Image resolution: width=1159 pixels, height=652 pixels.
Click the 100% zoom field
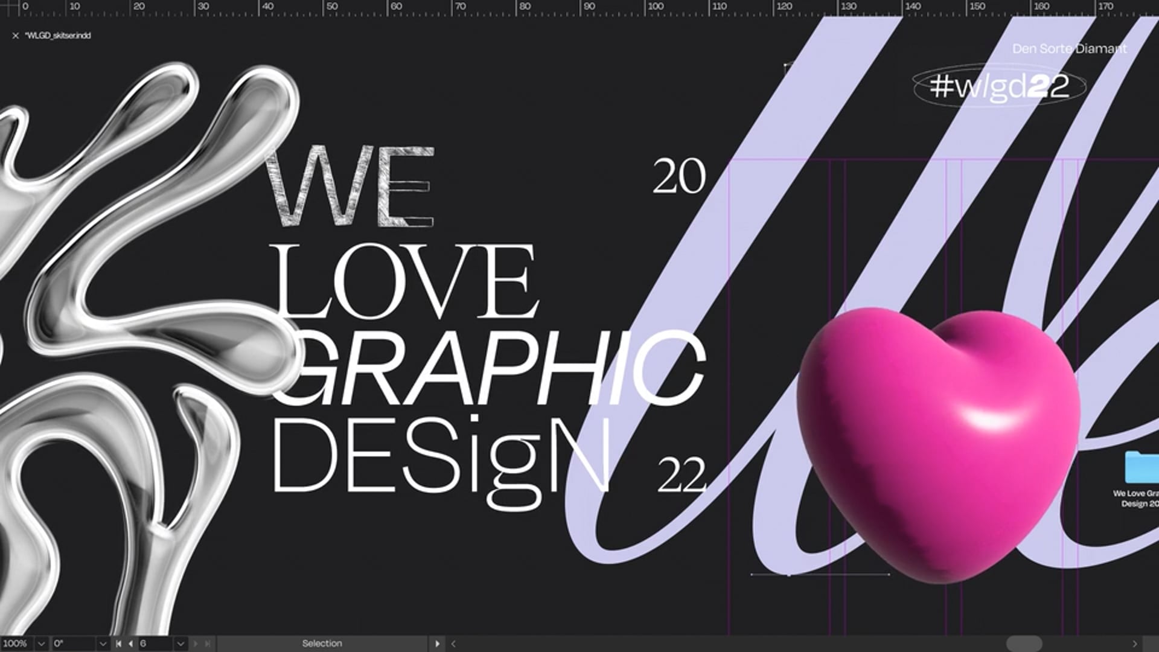point(17,644)
